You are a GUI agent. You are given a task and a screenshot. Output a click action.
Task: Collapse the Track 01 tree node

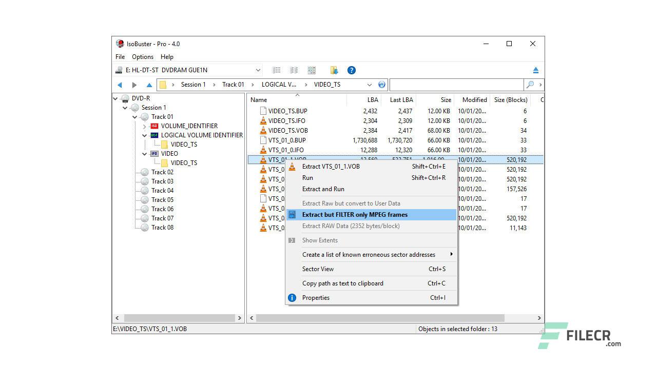(x=135, y=117)
